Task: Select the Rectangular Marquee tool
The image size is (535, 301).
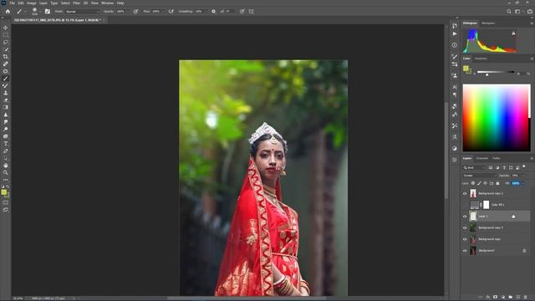Action: [6, 35]
